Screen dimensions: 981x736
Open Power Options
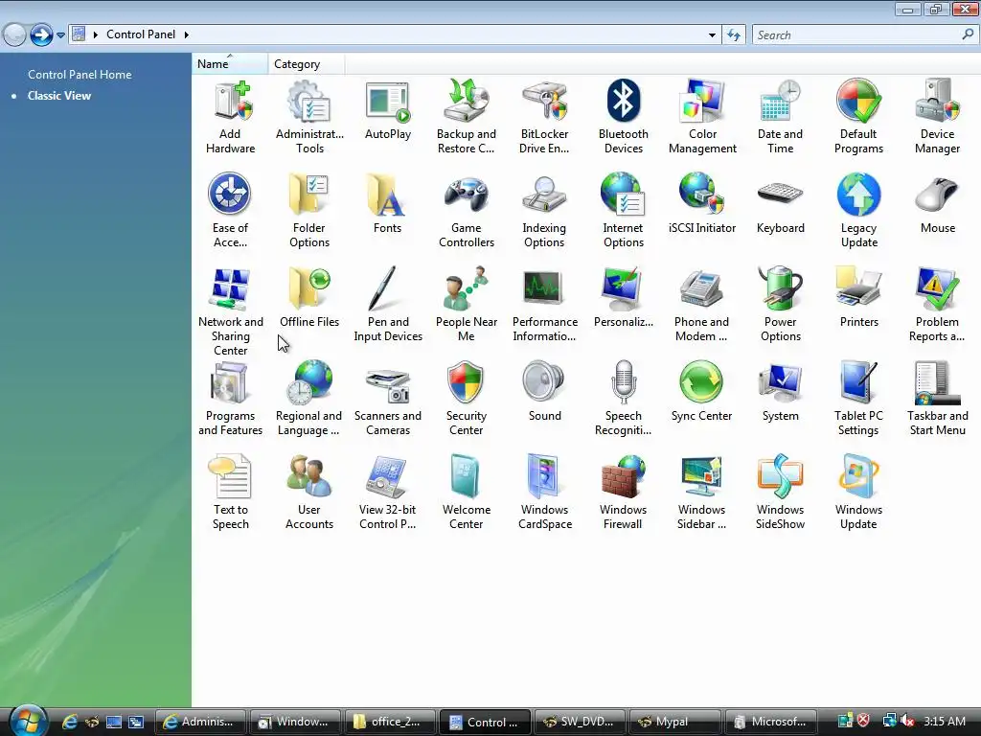(x=780, y=305)
